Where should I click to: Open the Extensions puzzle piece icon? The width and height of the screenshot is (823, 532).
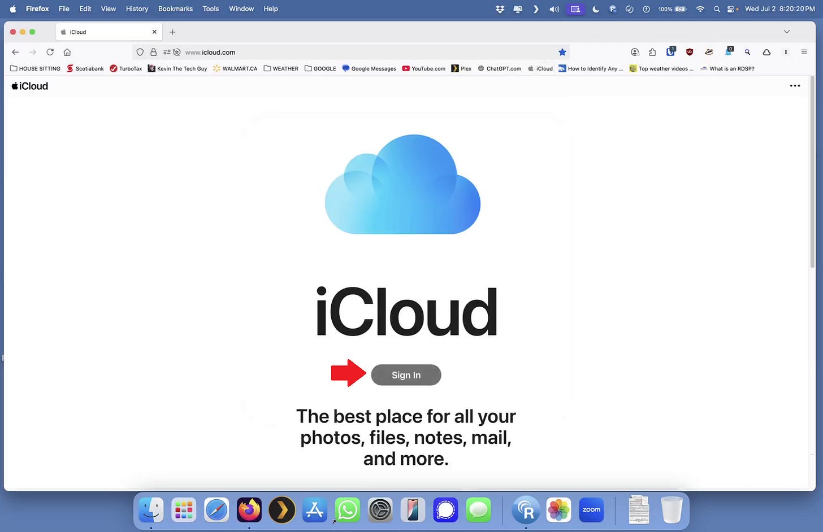pos(652,52)
